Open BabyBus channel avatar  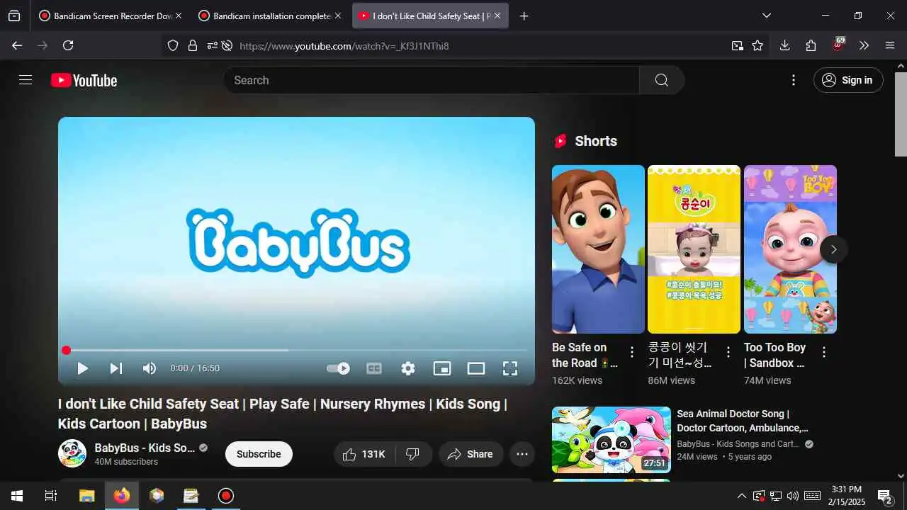point(72,453)
